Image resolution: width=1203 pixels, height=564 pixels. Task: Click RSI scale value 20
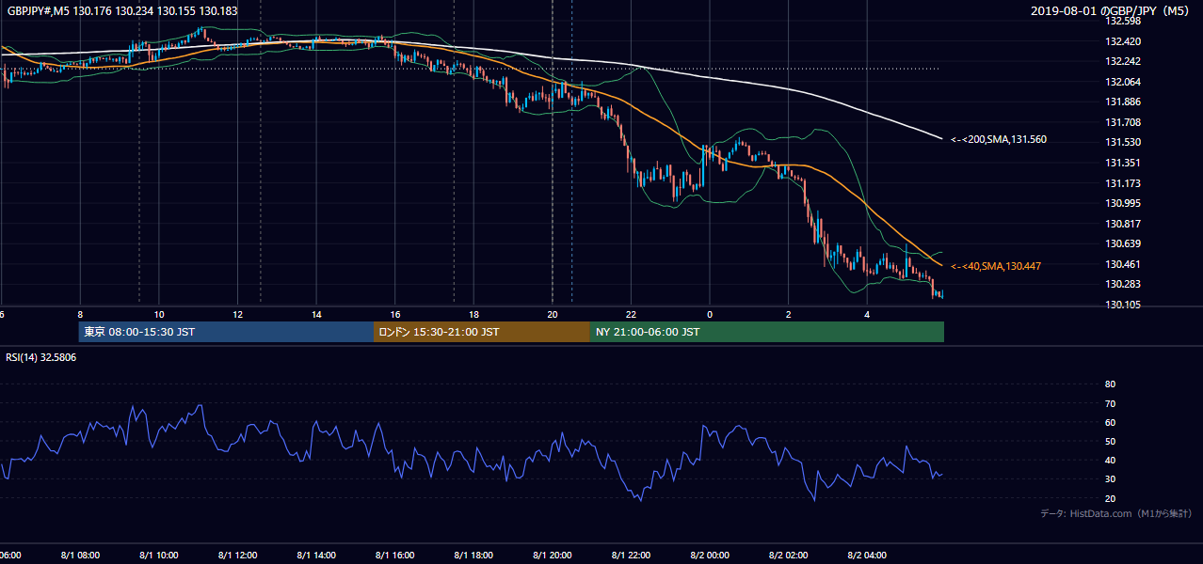tap(1110, 498)
